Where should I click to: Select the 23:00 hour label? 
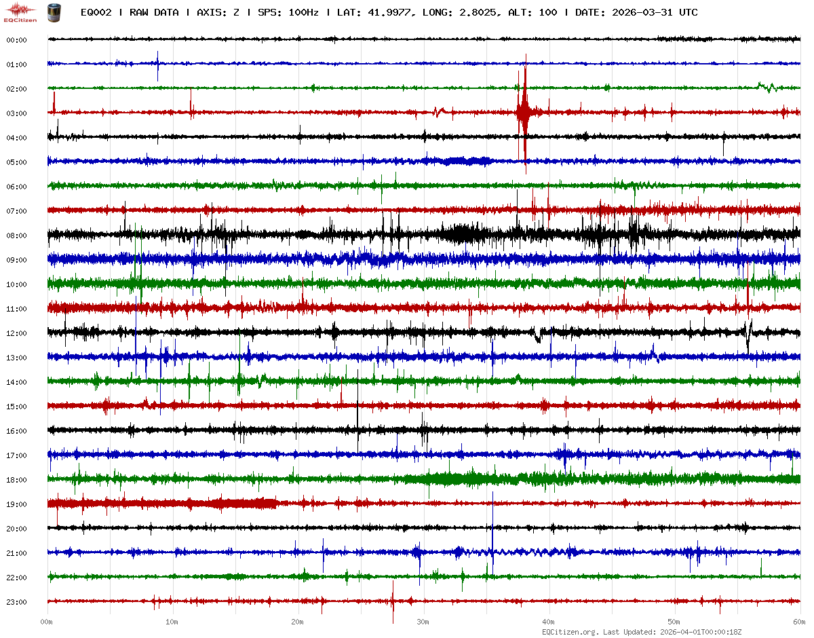pyautogui.click(x=16, y=602)
